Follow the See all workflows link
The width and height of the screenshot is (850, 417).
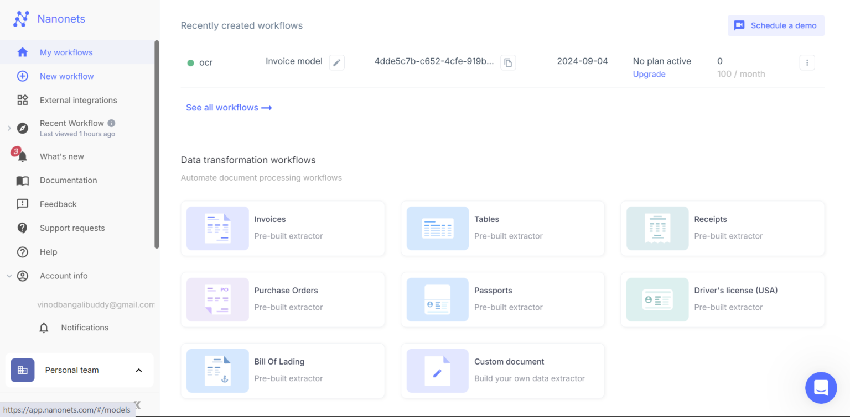point(229,108)
